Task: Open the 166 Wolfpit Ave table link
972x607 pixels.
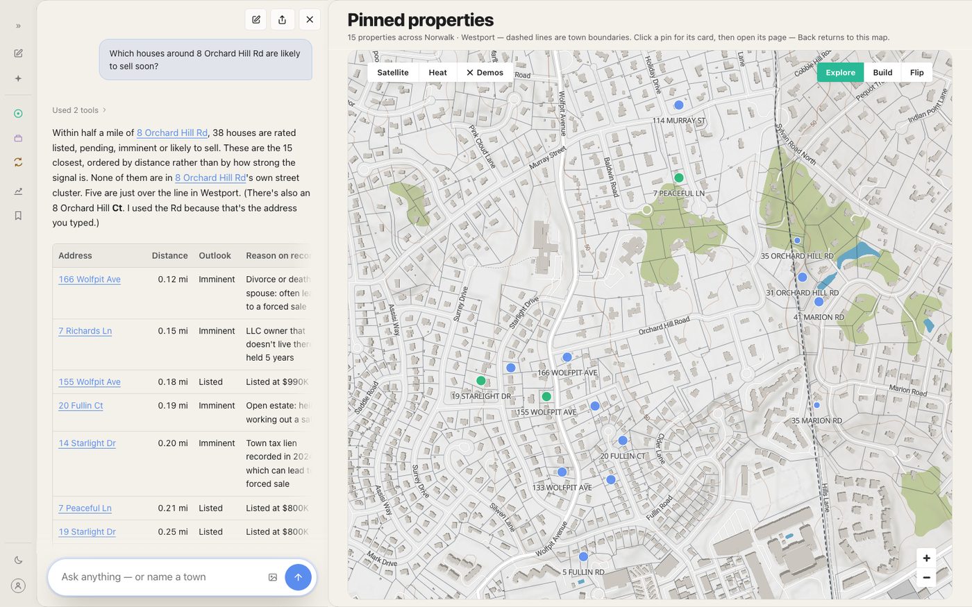Action: tap(90, 280)
